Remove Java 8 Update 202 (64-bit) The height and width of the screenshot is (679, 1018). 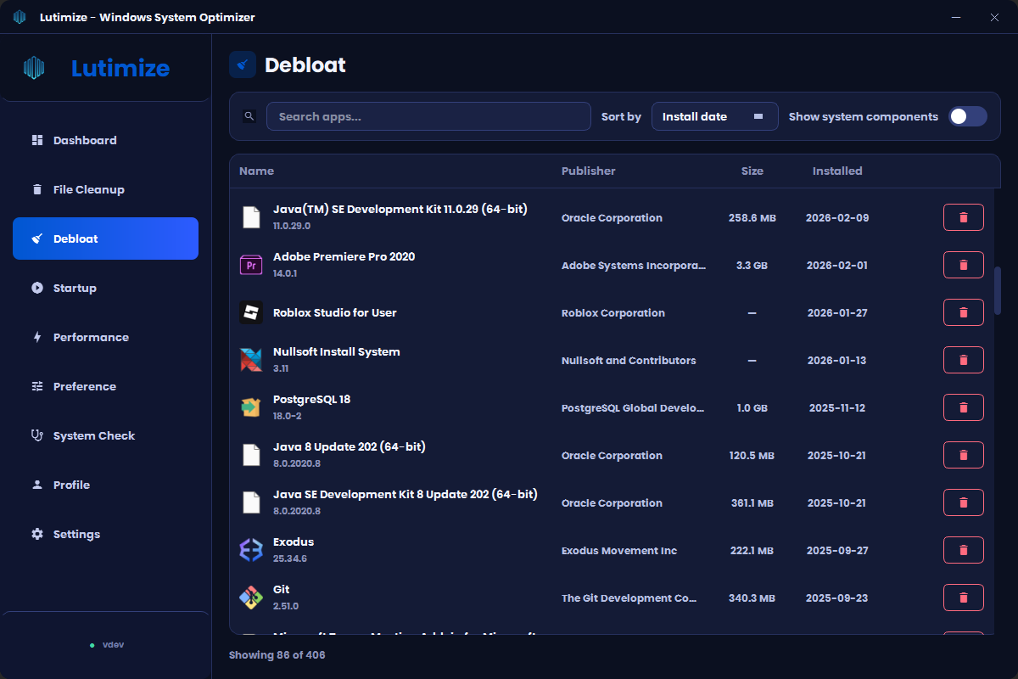click(x=963, y=455)
